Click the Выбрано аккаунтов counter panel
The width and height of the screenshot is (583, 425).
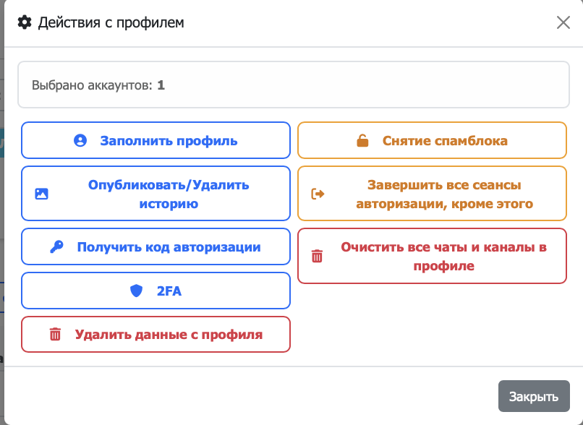tap(291, 85)
